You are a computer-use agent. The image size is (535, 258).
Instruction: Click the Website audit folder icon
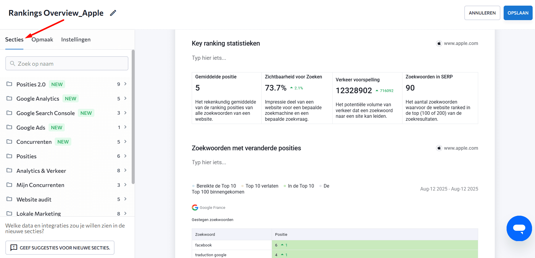point(9,199)
